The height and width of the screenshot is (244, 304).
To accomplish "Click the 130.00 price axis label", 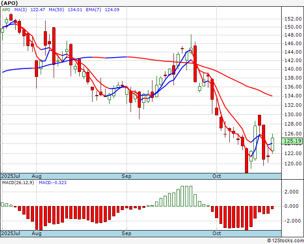I will point(293,114).
